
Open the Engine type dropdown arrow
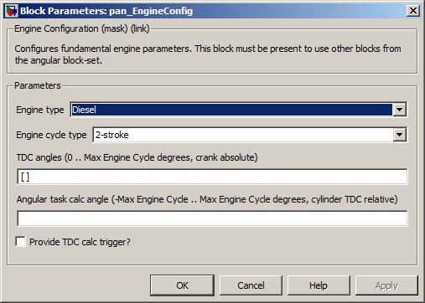399,110
